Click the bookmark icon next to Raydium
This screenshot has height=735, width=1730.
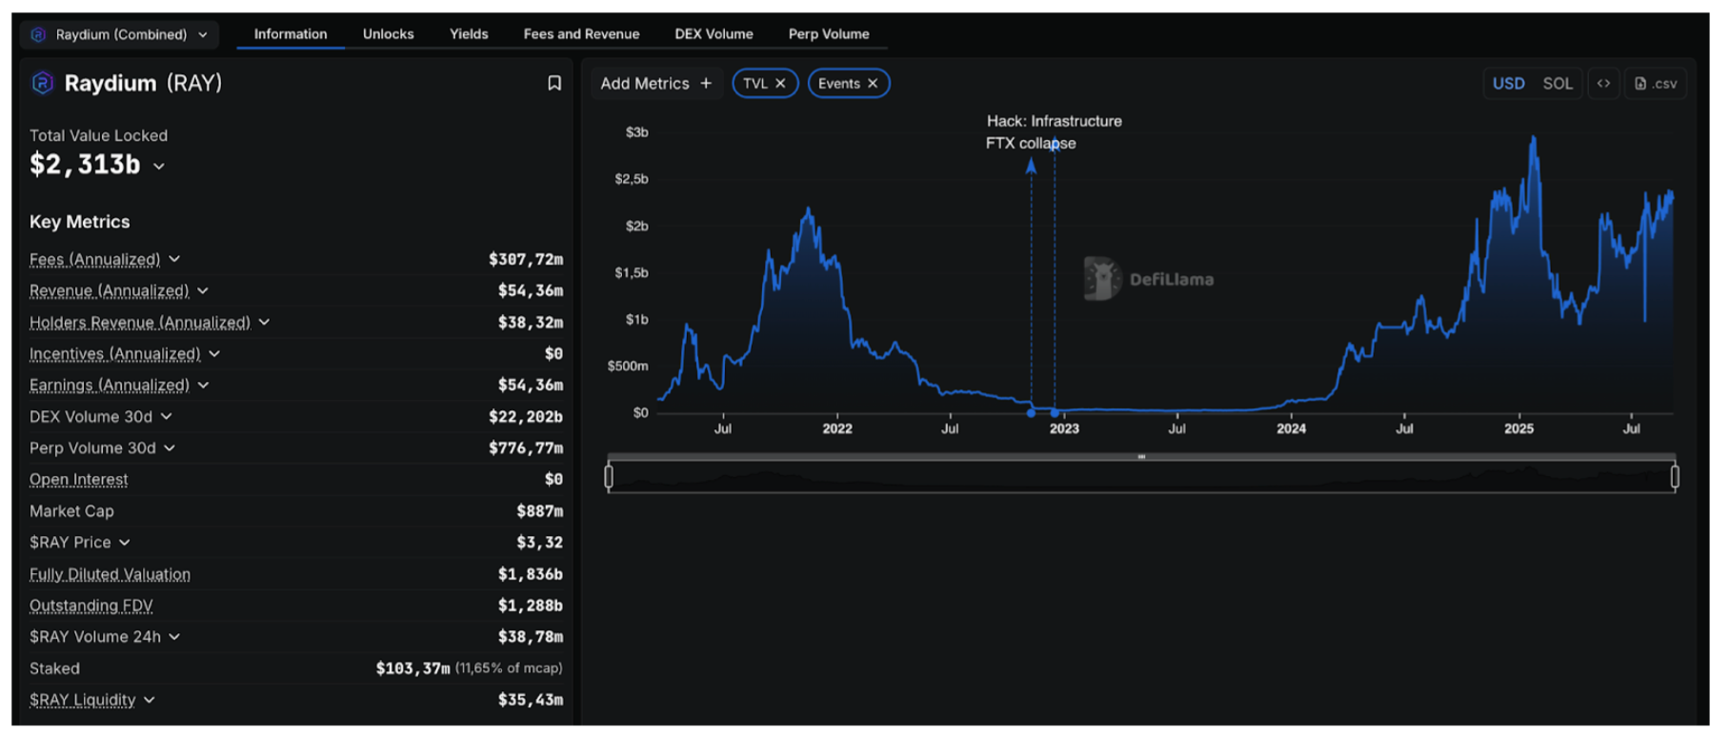553,84
